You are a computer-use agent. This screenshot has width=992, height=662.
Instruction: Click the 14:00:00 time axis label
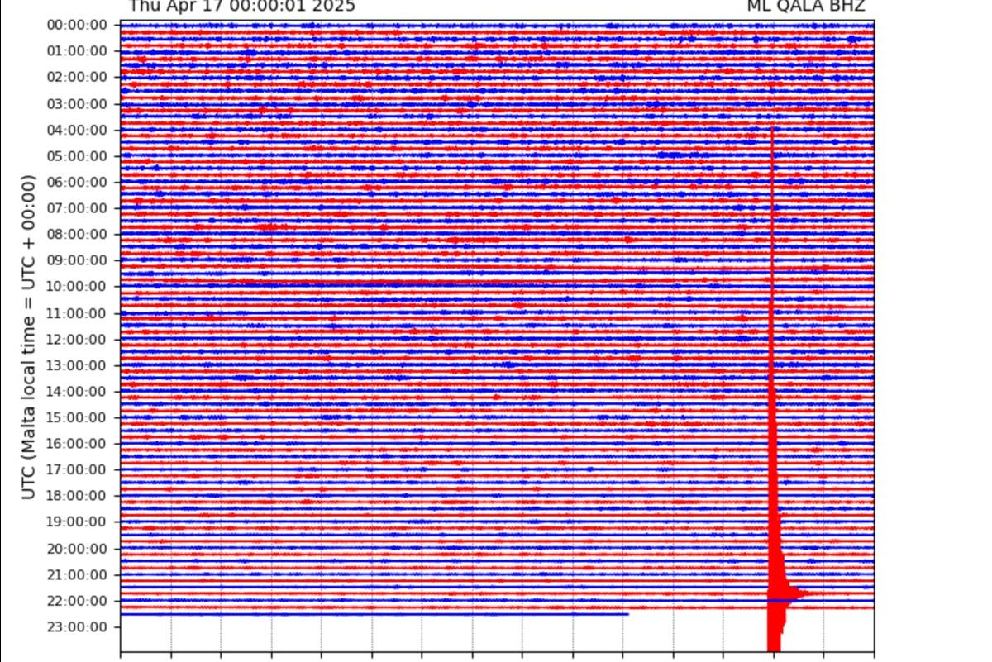(x=77, y=391)
